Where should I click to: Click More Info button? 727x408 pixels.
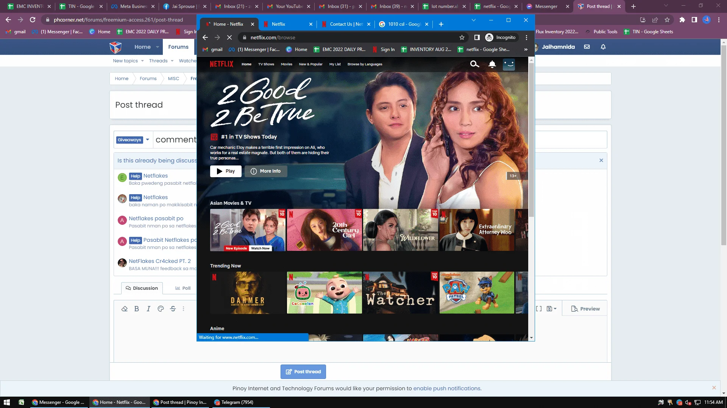pos(265,171)
